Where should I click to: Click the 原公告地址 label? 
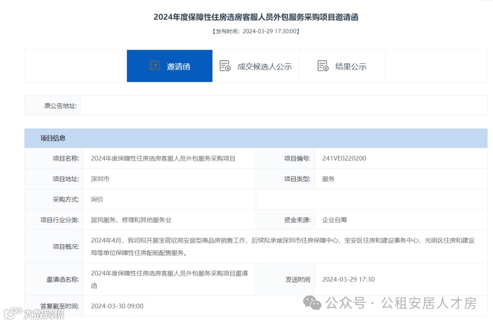[x=60, y=105]
